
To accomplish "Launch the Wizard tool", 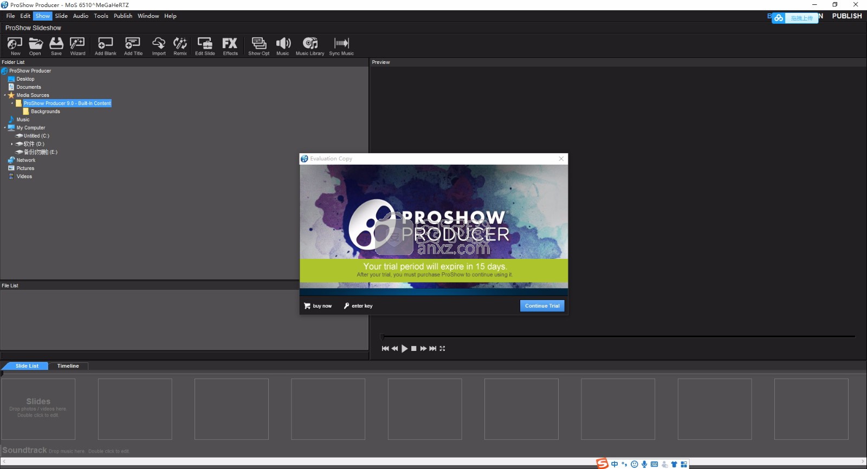I will pos(77,46).
